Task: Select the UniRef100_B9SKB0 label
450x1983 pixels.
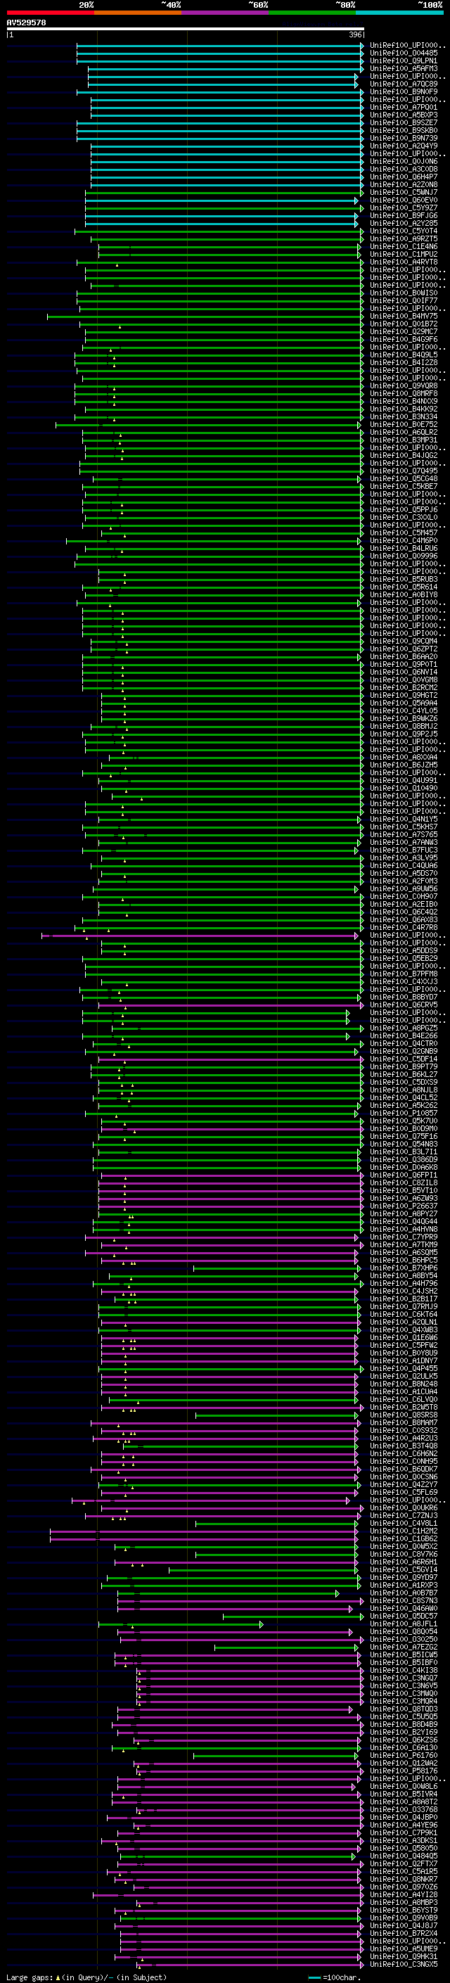Action: click(404, 130)
